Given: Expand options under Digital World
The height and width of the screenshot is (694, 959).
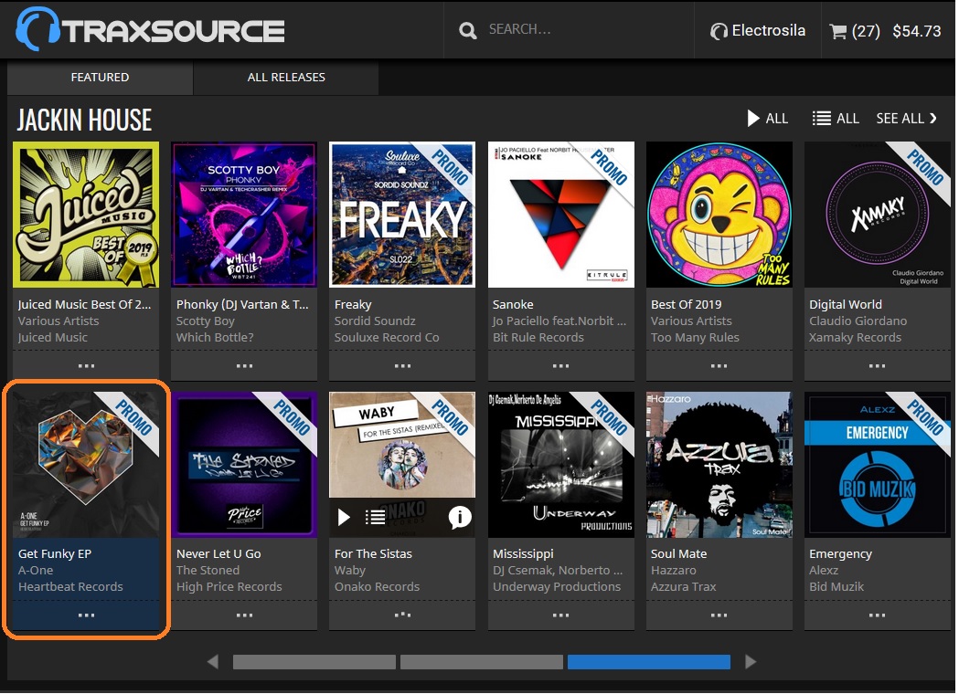Looking at the screenshot, I should point(877,366).
